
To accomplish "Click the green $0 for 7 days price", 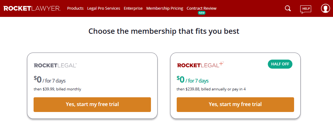I will coord(193,80).
